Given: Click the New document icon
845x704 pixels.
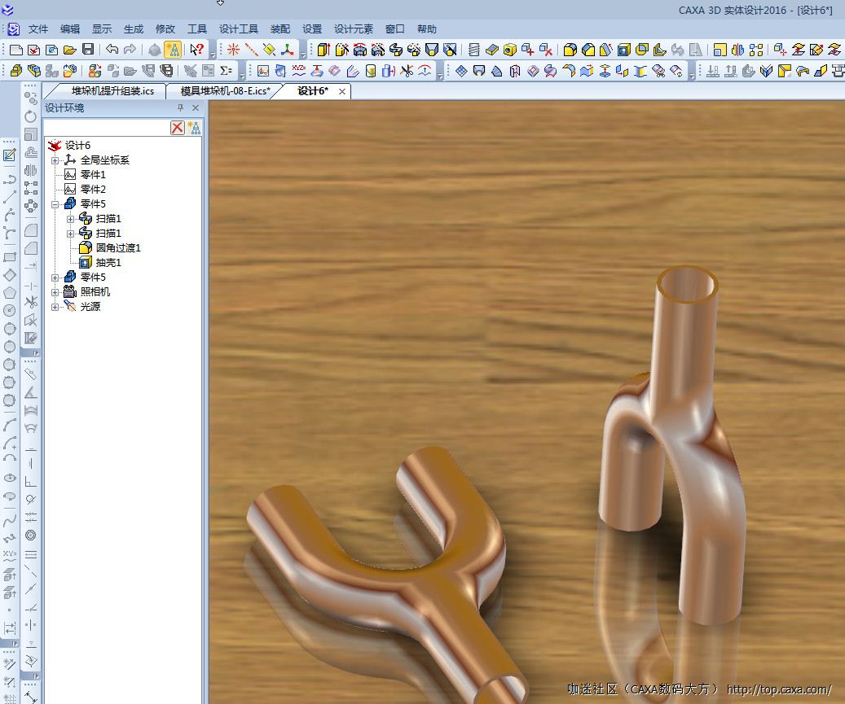Looking at the screenshot, I should tap(16, 50).
